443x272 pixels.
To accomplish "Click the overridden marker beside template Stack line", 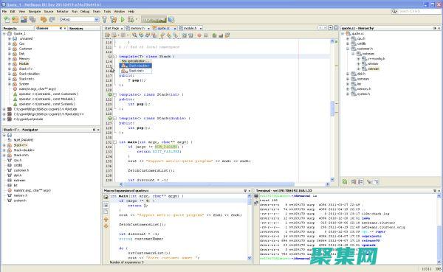I will pyautogui.click(x=110, y=57).
